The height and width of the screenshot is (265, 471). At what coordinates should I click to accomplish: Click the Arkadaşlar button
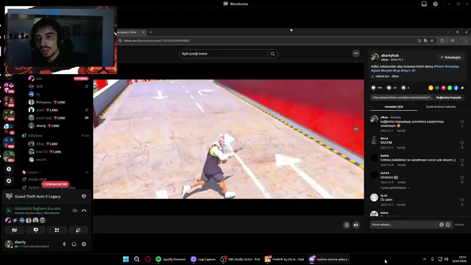[x=450, y=57]
